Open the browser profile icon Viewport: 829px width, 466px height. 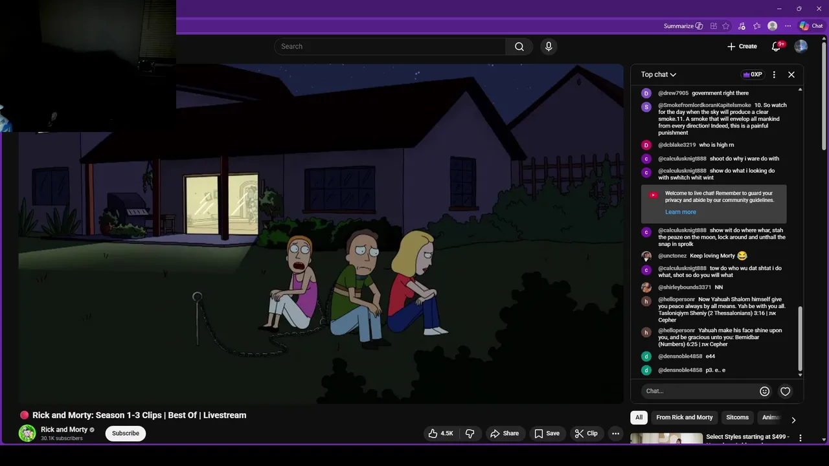(772, 26)
